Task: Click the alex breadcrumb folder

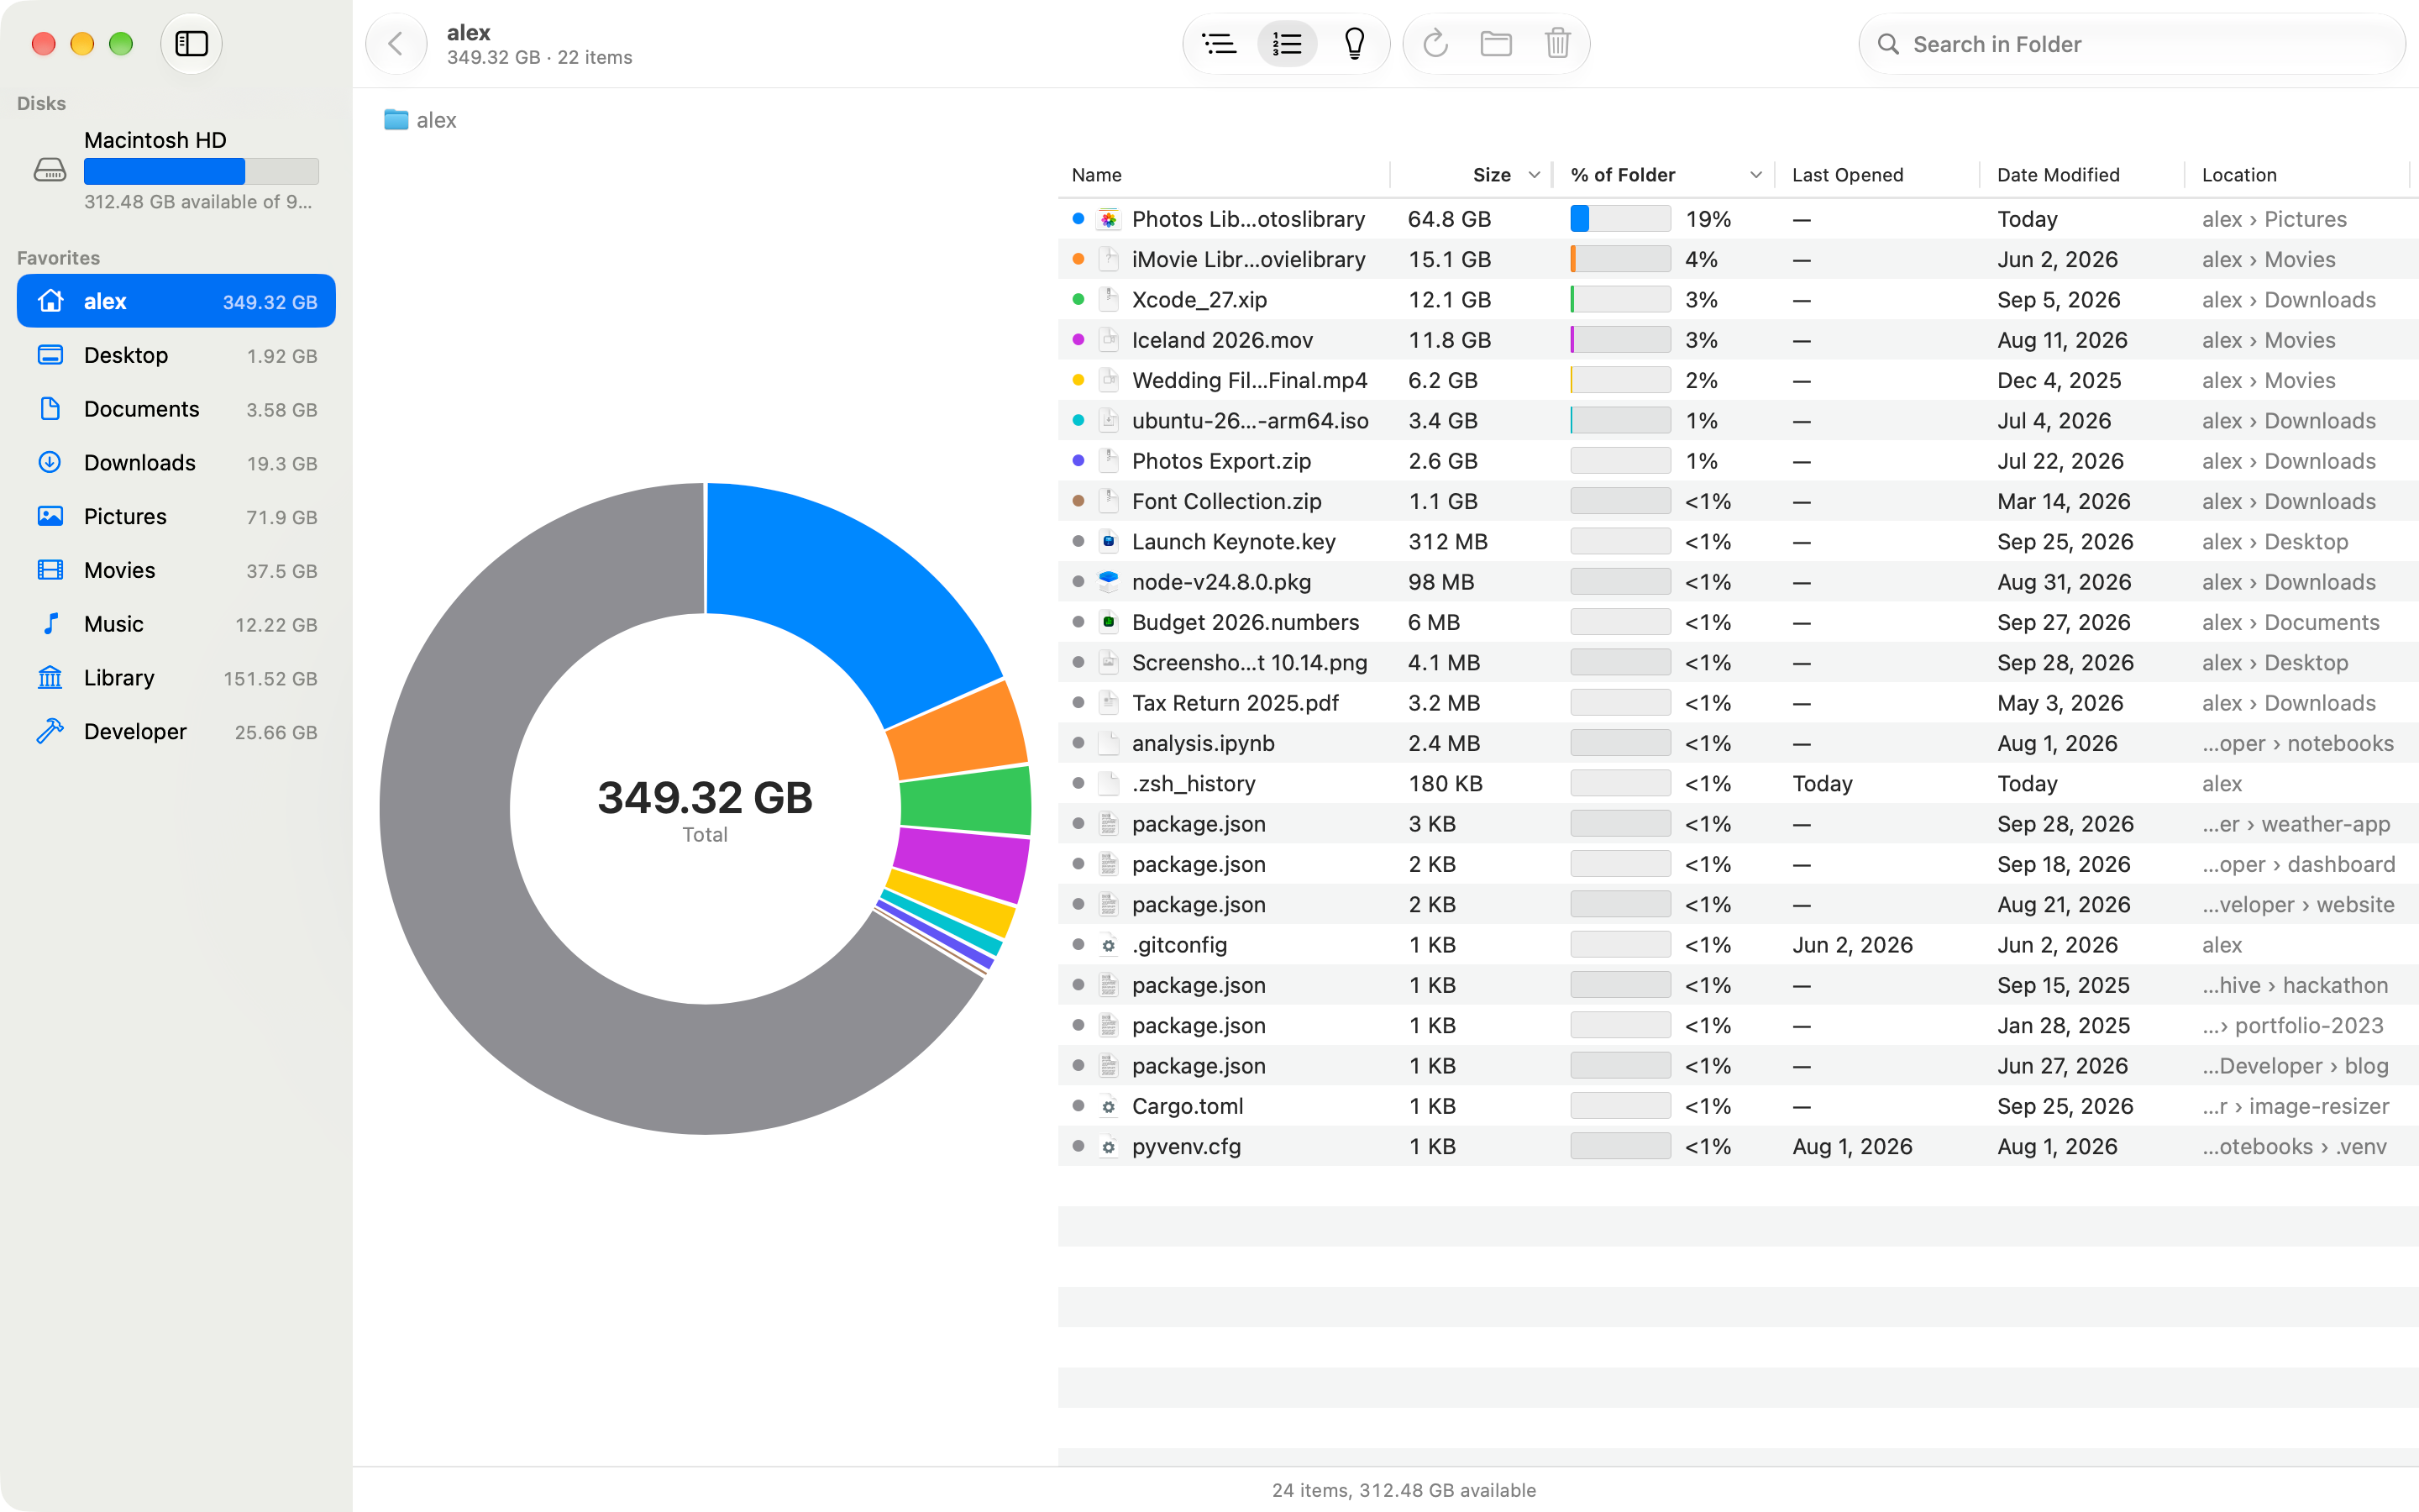Action: tap(420, 120)
